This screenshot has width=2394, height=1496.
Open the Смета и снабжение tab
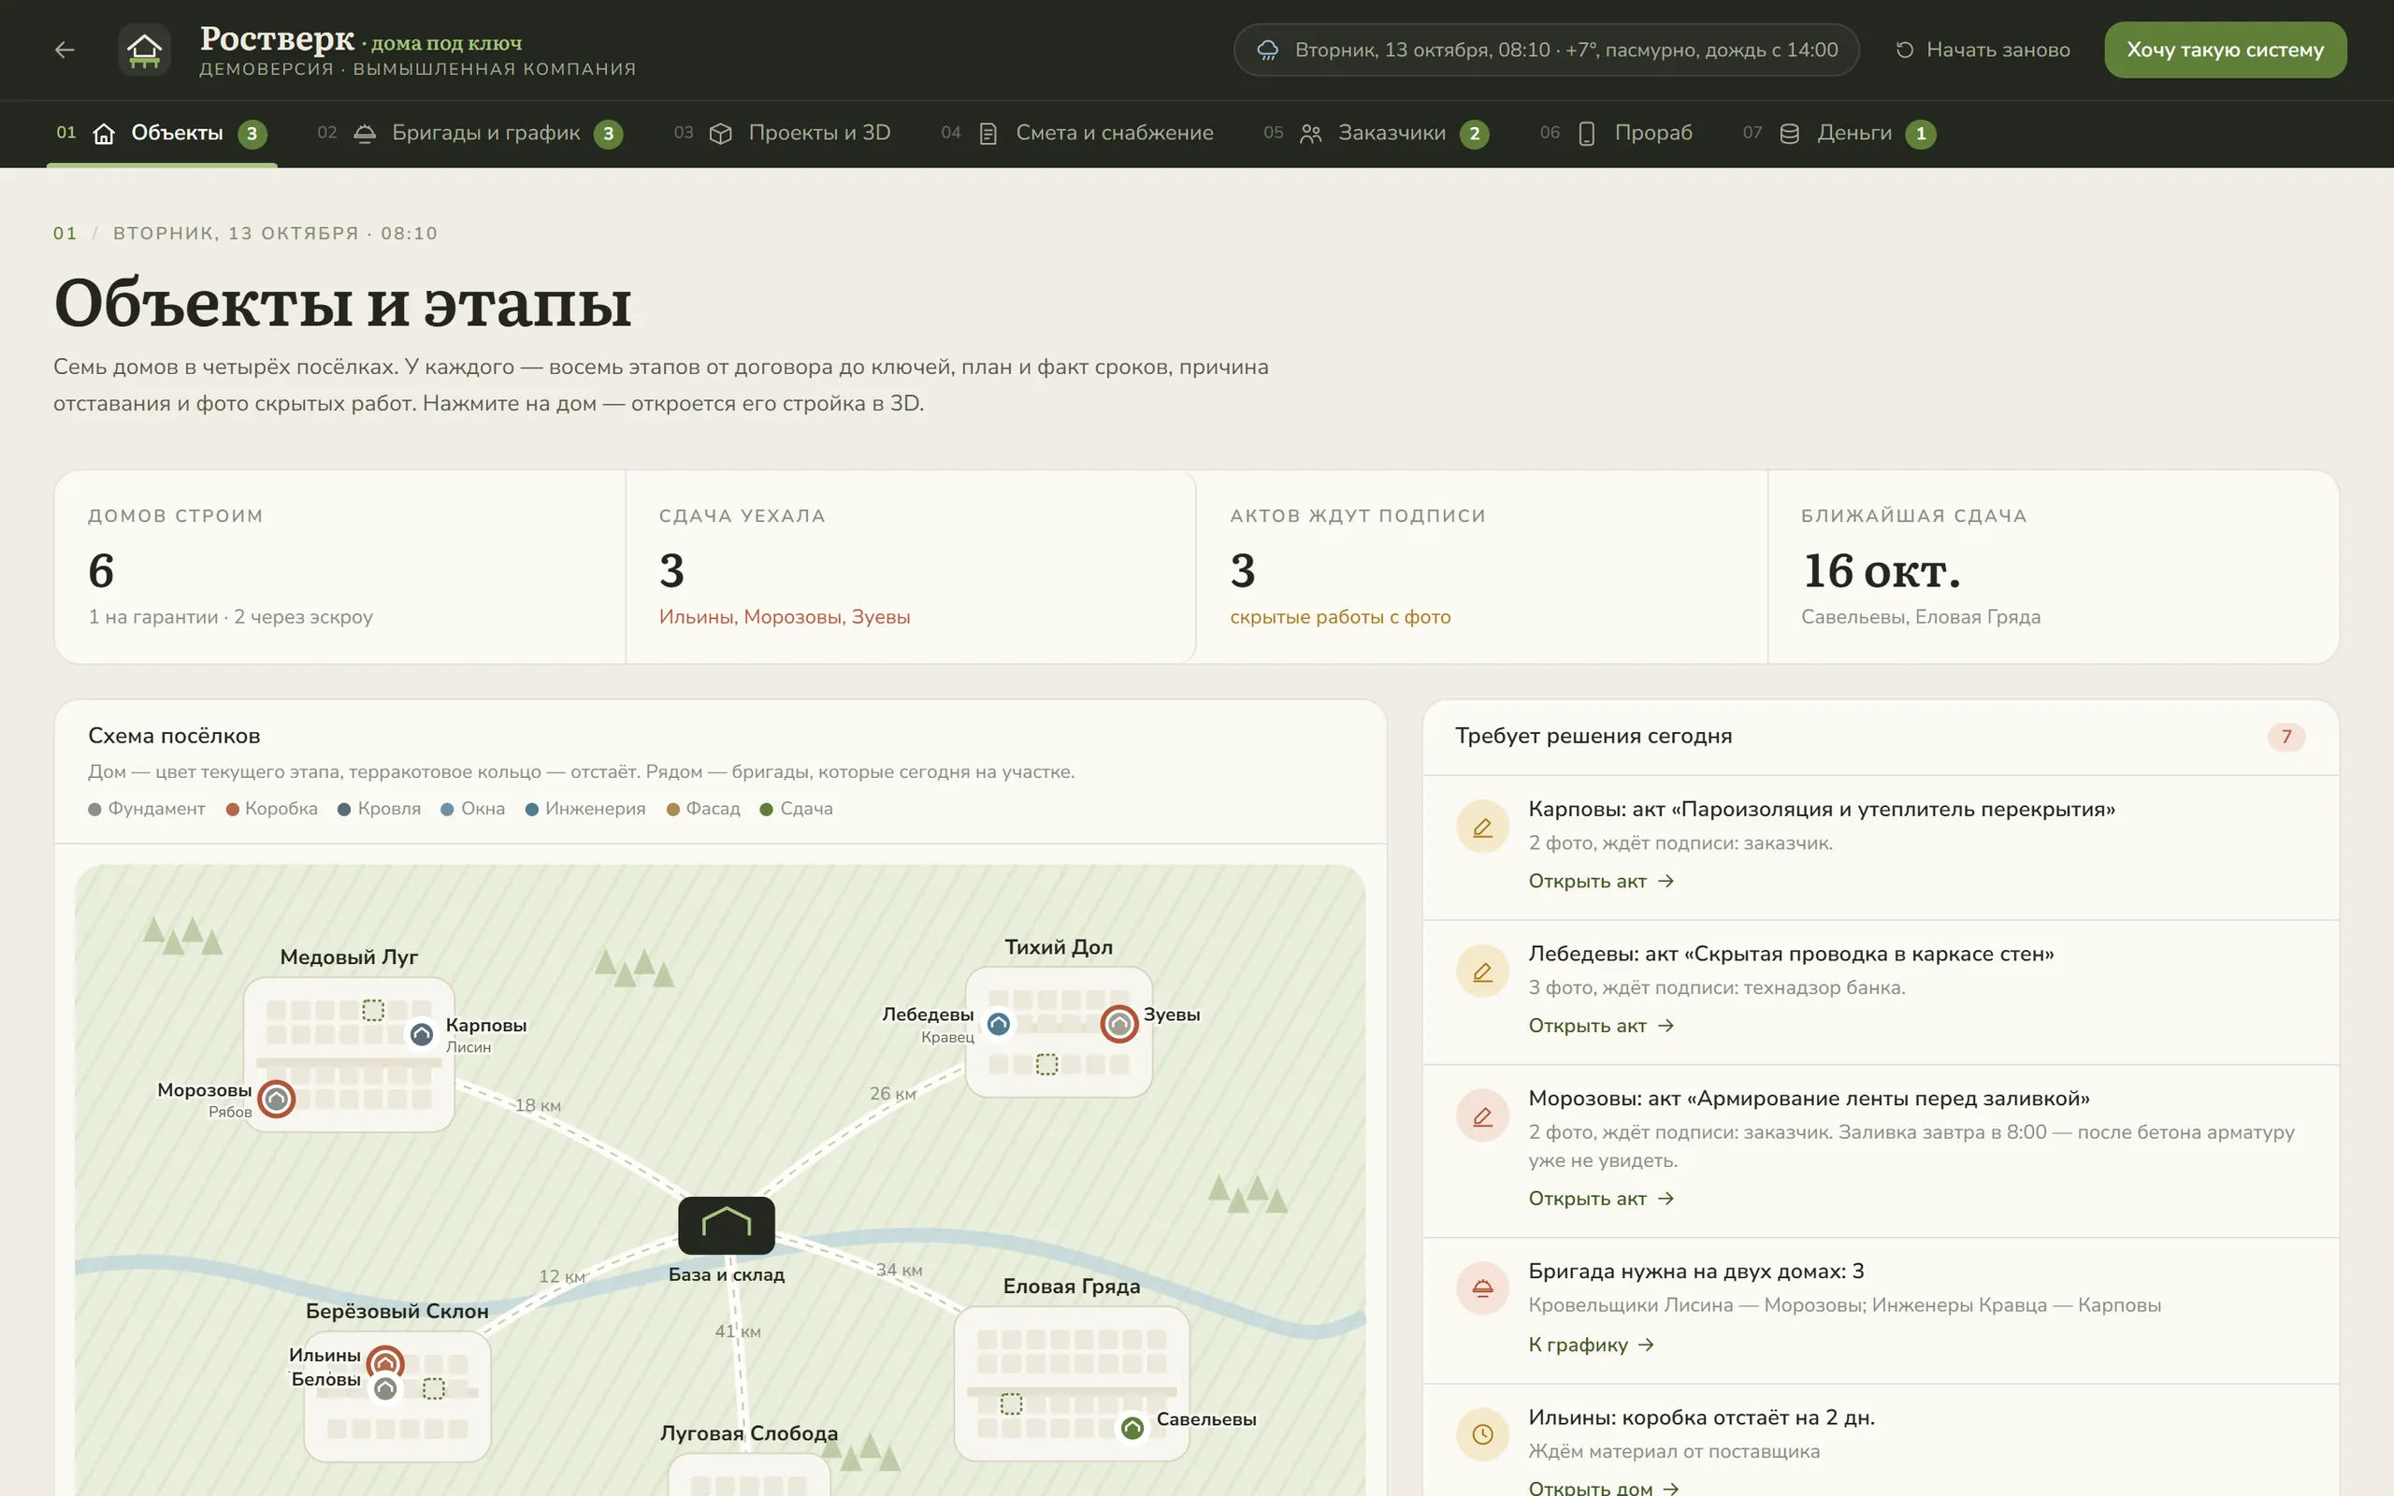[x=1077, y=134]
